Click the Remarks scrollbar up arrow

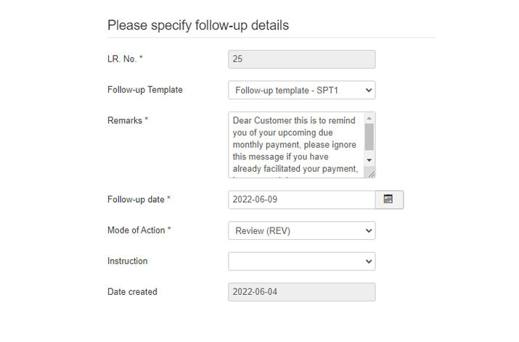[369, 118]
